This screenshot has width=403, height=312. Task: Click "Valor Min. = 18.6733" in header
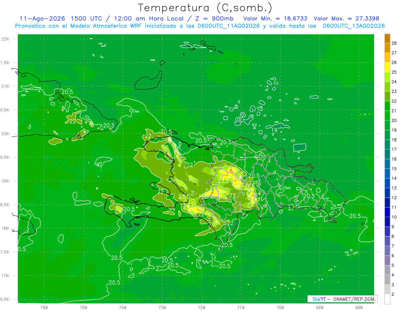275,19
